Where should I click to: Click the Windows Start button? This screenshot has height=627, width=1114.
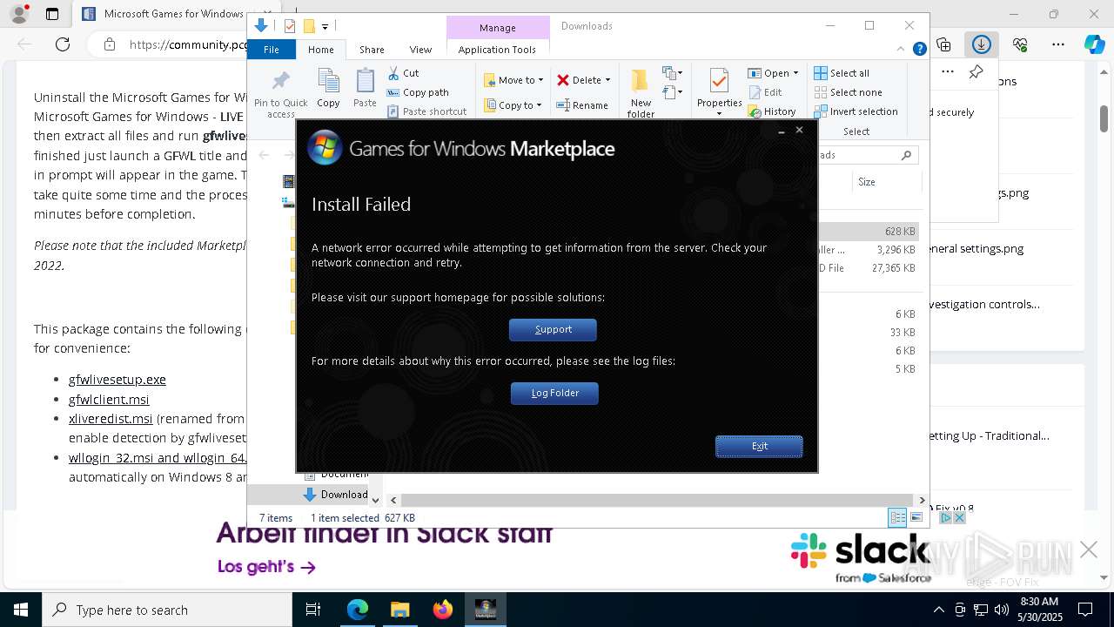pyautogui.click(x=21, y=610)
